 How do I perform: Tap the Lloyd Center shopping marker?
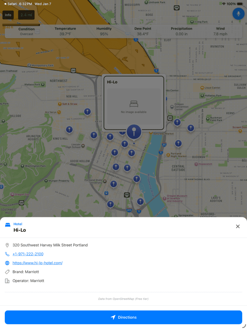(202, 88)
